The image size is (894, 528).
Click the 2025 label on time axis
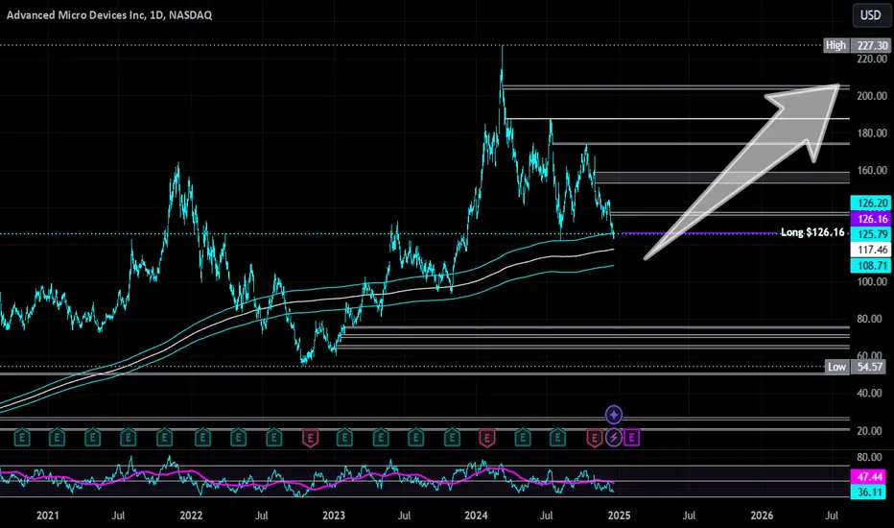tap(619, 516)
